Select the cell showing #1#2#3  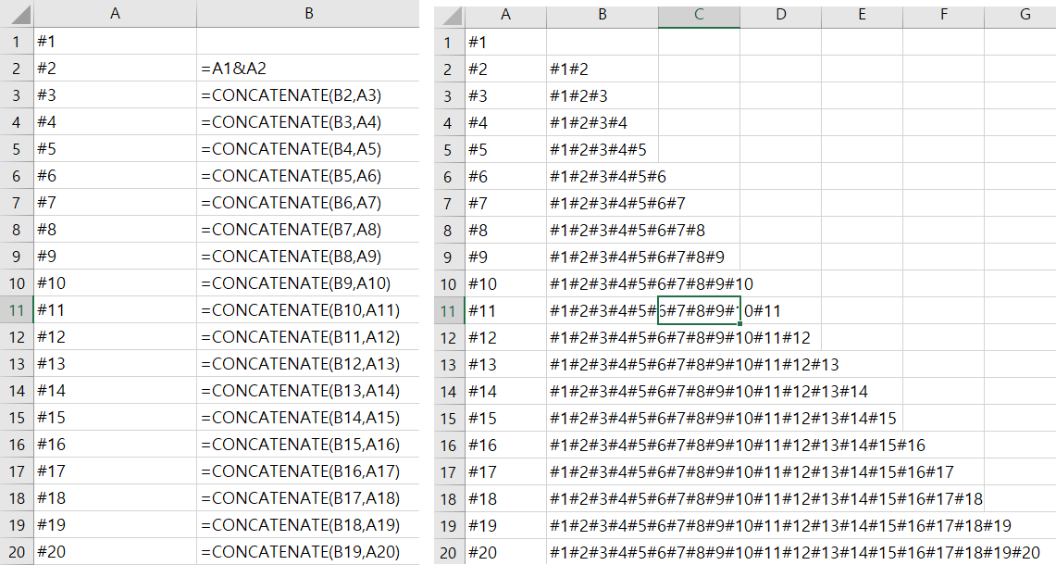603,94
